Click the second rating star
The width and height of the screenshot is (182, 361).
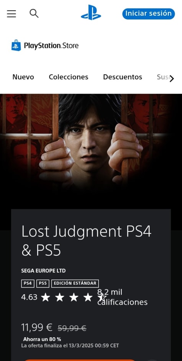point(60,297)
